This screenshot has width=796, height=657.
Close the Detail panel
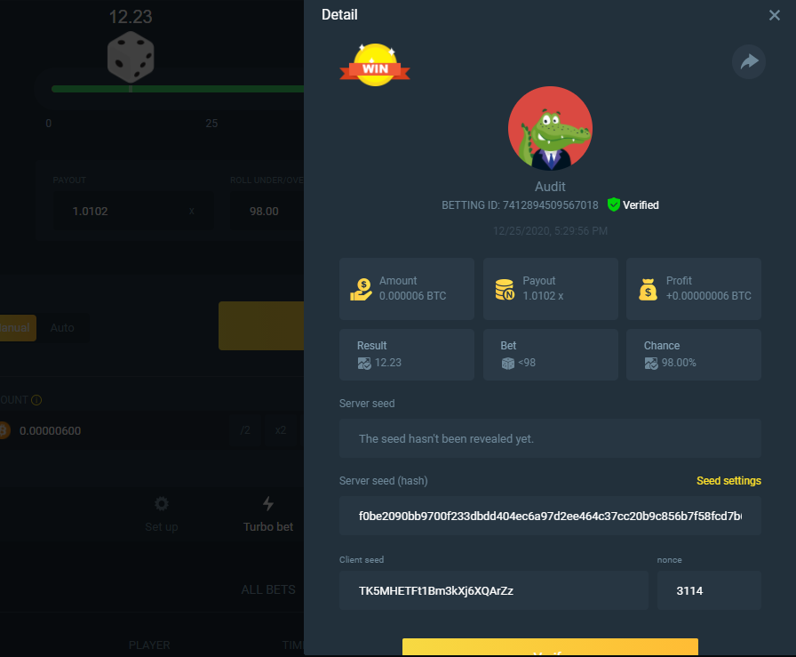pyautogui.click(x=774, y=15)
